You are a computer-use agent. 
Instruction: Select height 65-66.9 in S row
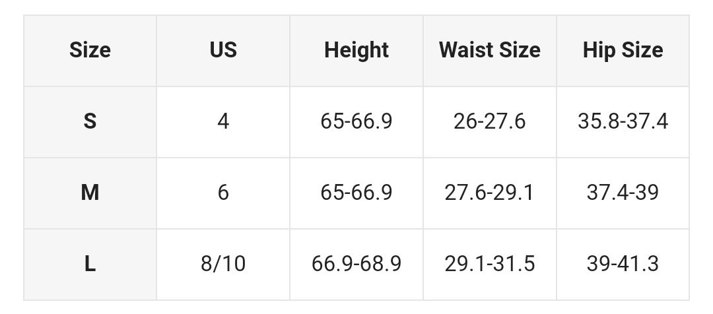(x=356, y=122)
